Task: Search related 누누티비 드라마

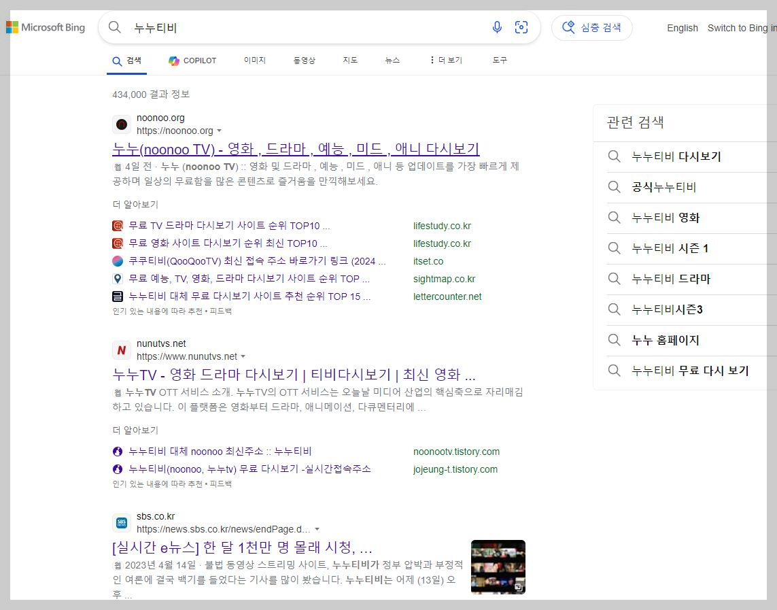Action: (x=671, y=279)
